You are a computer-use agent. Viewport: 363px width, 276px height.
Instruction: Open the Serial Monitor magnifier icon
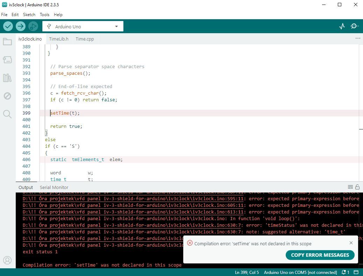pyautogui.click(x=354, y=26)
